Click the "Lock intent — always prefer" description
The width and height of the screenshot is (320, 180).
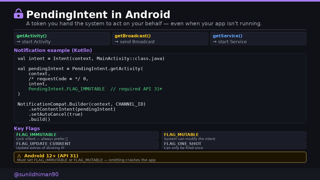[42, 139]
